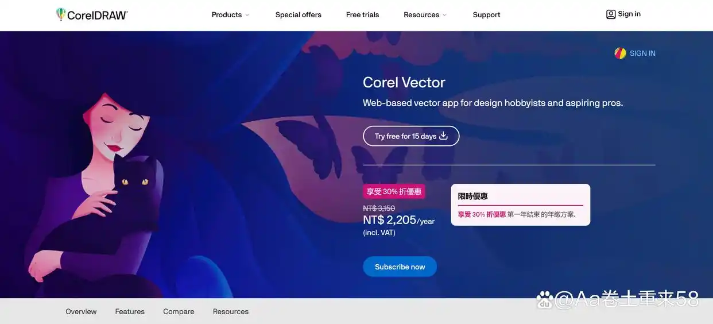
Task: Open the Special offers menu item
Action: [x=298, y=15]
